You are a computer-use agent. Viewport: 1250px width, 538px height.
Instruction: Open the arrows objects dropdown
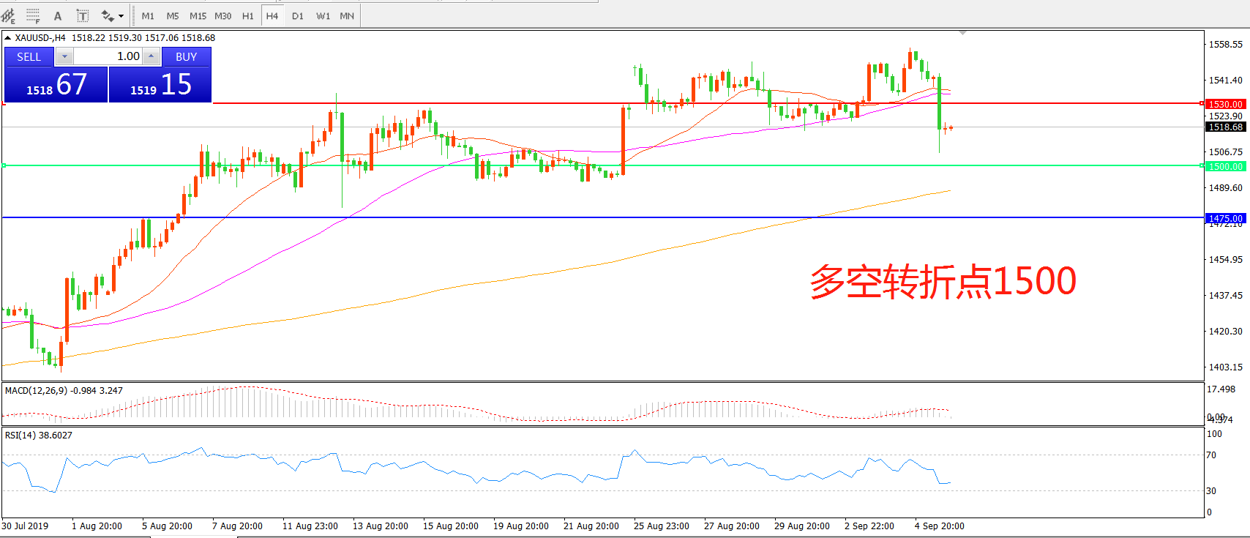[121, 15]
